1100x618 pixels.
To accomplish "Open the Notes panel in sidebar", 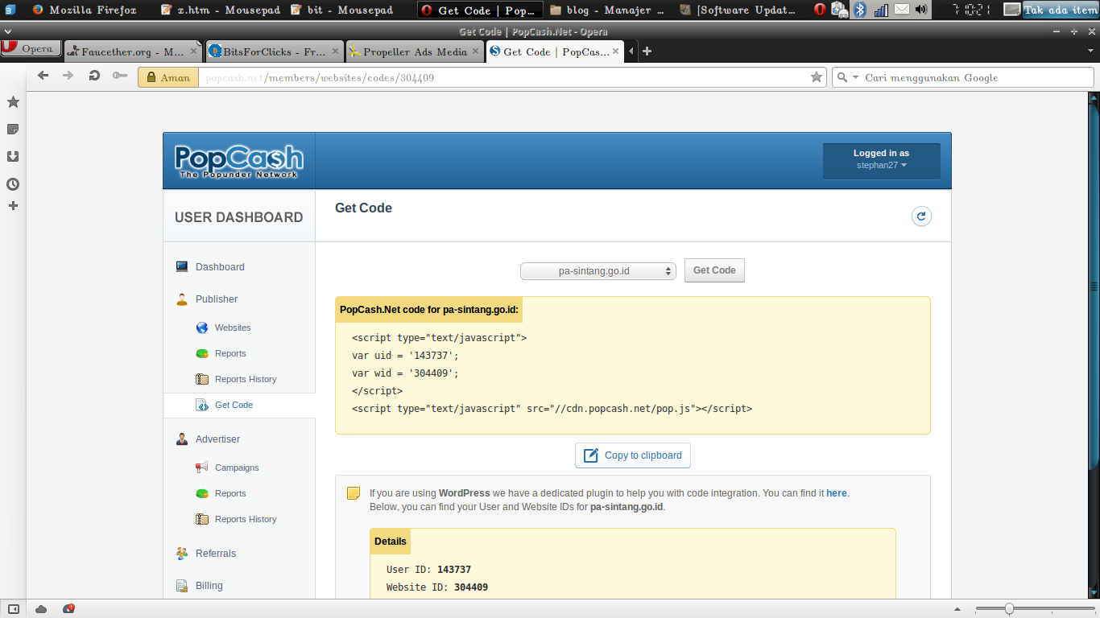I will tap(13, 130).
